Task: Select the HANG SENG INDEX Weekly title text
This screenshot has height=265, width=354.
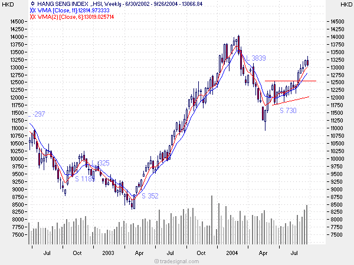Action: click(120, 4)
